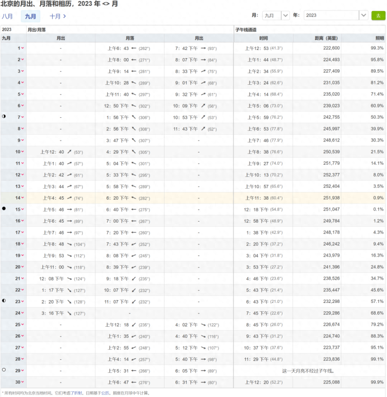This screenshot has width=387, height=397.
Task: Expand the day 30 row chevron
Action: [22, 382]
